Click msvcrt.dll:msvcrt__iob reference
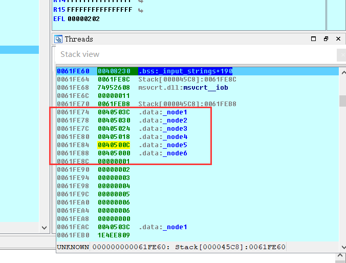 pos(183,88)
